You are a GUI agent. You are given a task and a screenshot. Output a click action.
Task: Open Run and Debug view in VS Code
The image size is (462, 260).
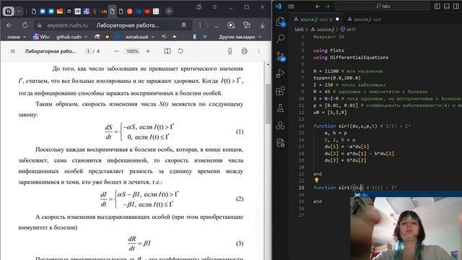pos(281,74)
